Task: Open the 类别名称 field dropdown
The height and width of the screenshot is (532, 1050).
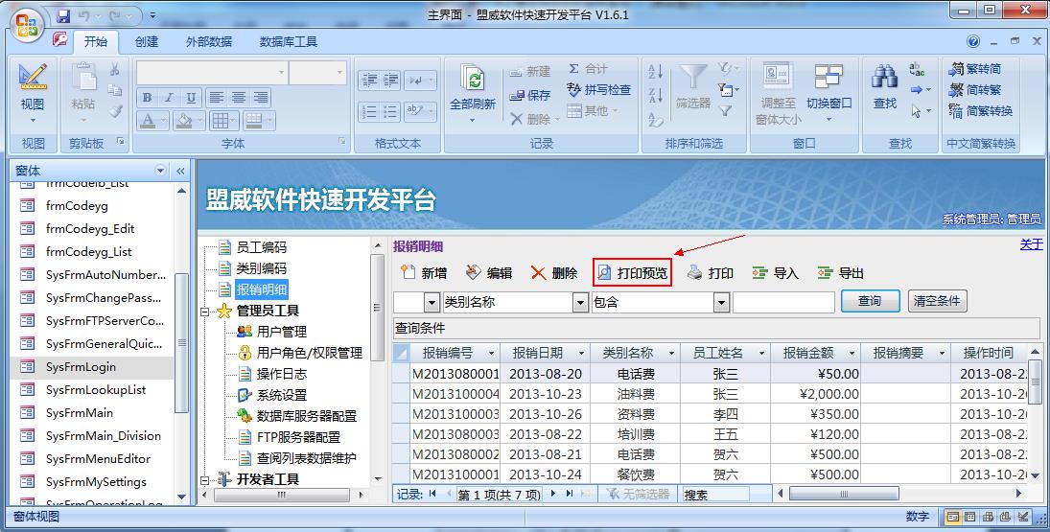Action: pyautogui.click(x=580, y=303)
